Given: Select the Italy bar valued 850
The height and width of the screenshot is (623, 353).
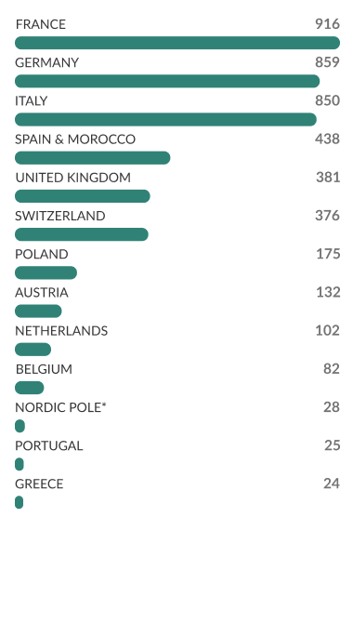Looking at the screenshot, I should click(165, 120).
